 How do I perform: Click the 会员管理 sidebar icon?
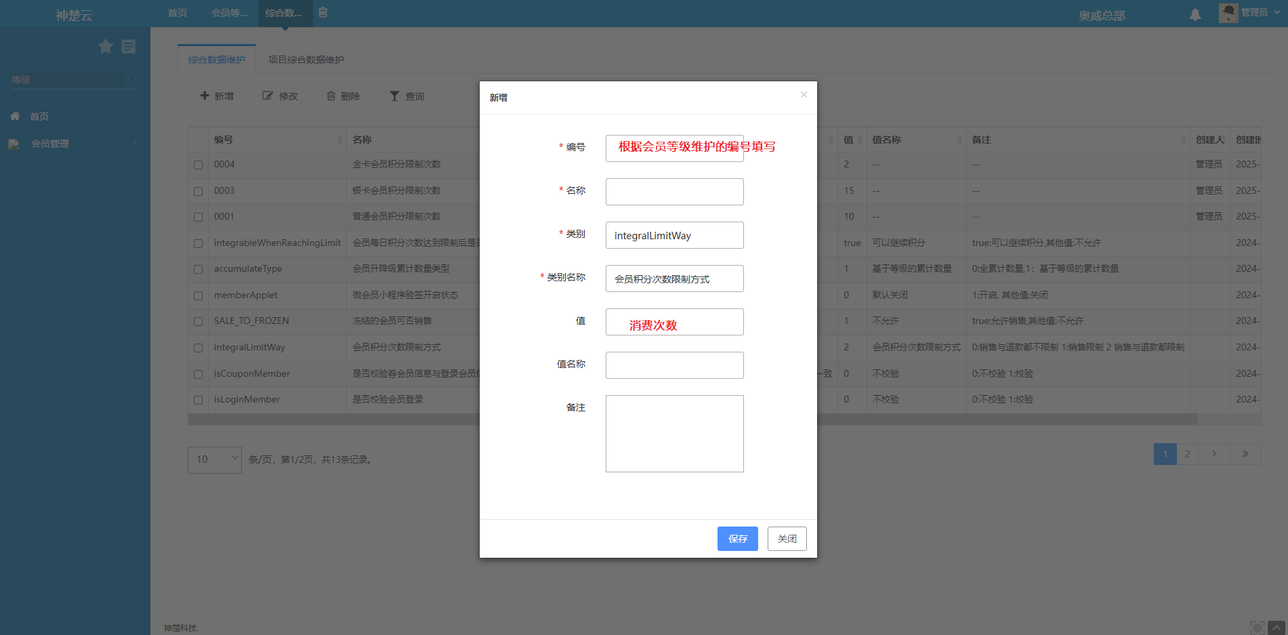coord(14,144)
